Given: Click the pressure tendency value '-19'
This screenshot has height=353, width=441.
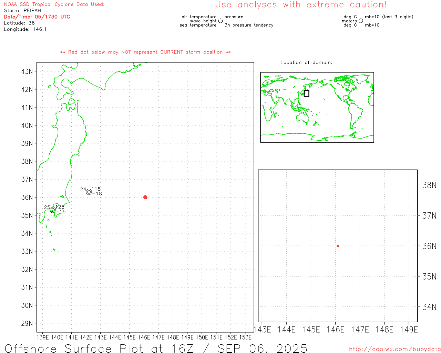Looking at the screenshot, I should point(61,212).
